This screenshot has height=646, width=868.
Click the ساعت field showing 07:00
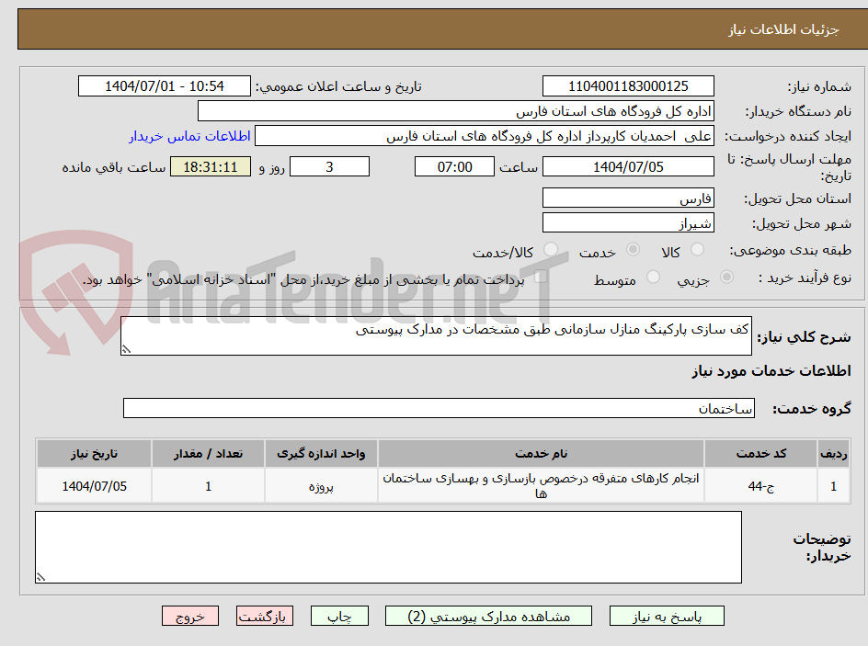454,167
